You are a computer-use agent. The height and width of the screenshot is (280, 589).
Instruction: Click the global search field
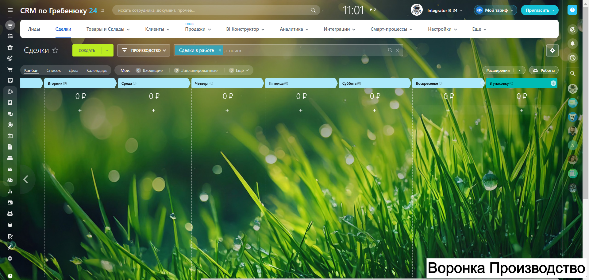tap(216, 10)
